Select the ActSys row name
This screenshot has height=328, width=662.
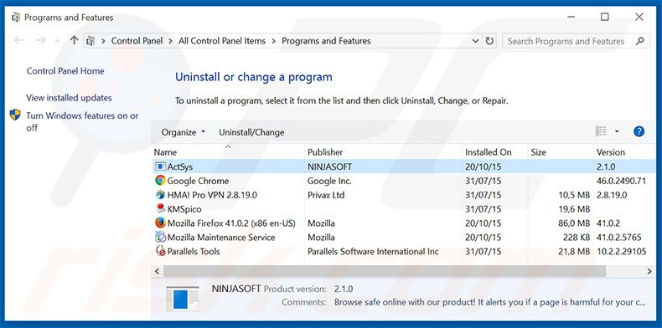[x=180, y=167]
